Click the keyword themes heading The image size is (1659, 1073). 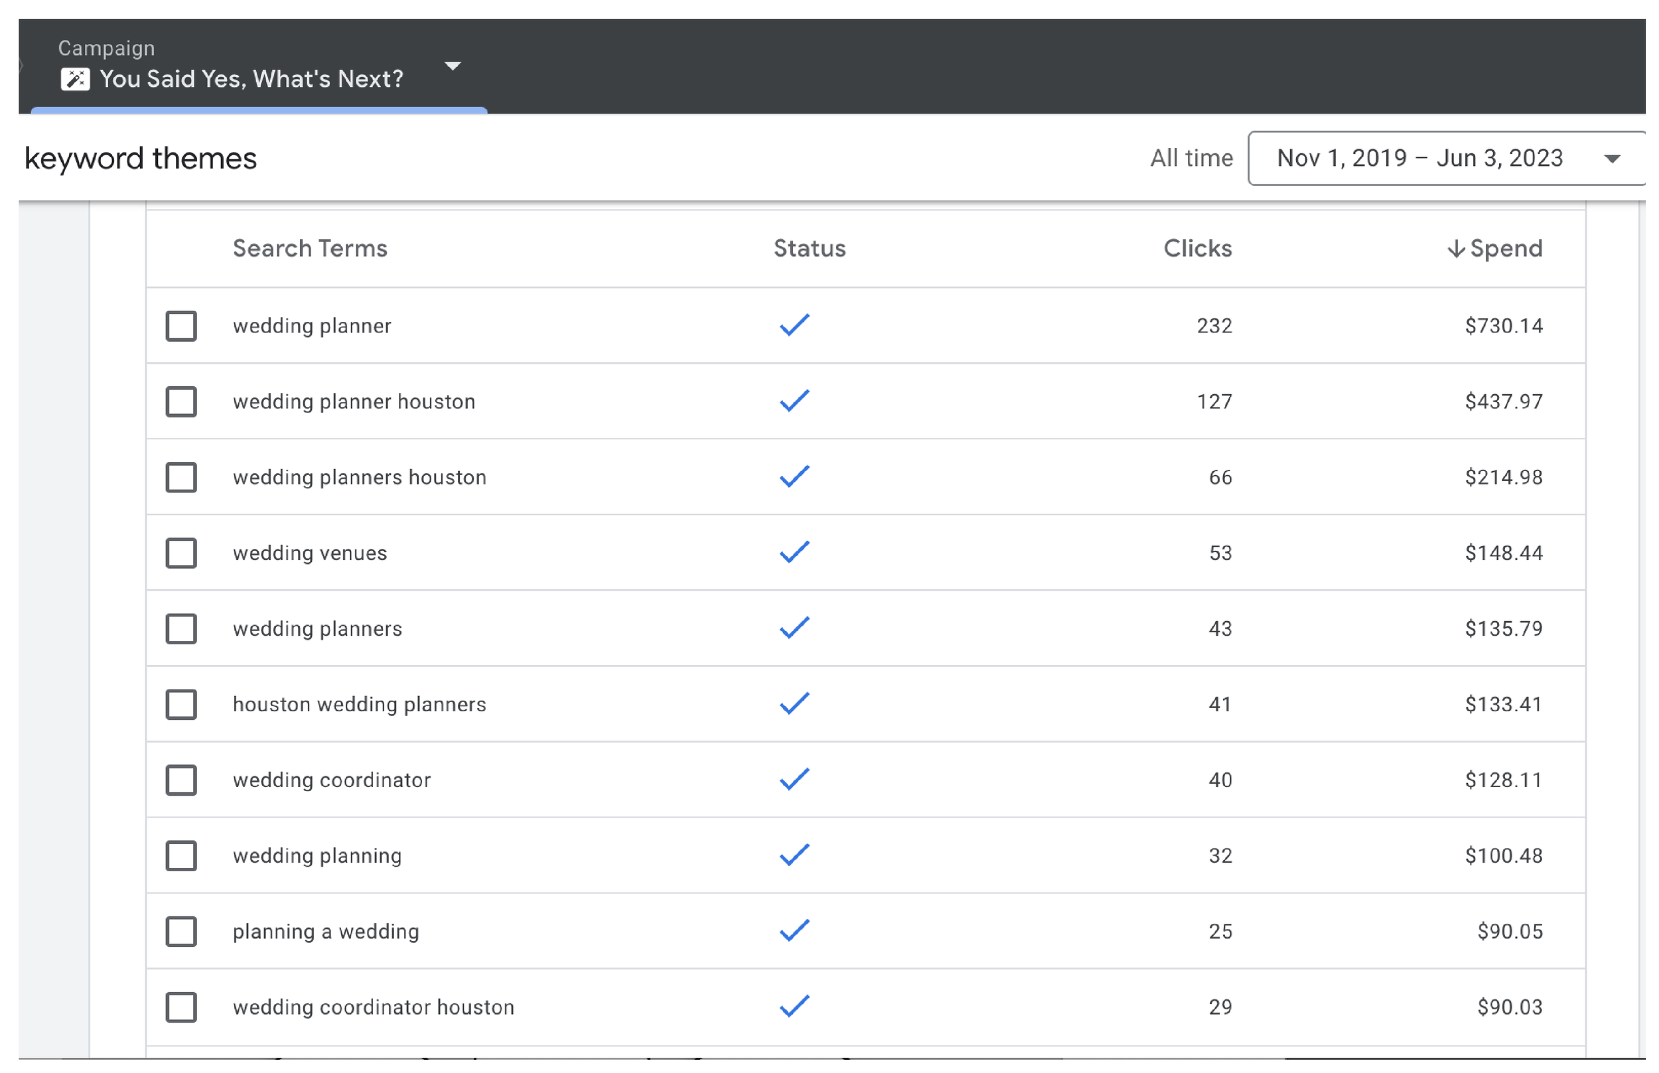tap(141, 159)
